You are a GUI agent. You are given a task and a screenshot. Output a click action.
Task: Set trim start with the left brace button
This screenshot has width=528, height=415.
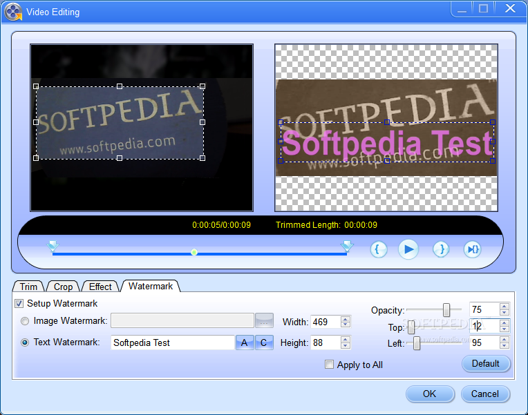pos(379,249)
